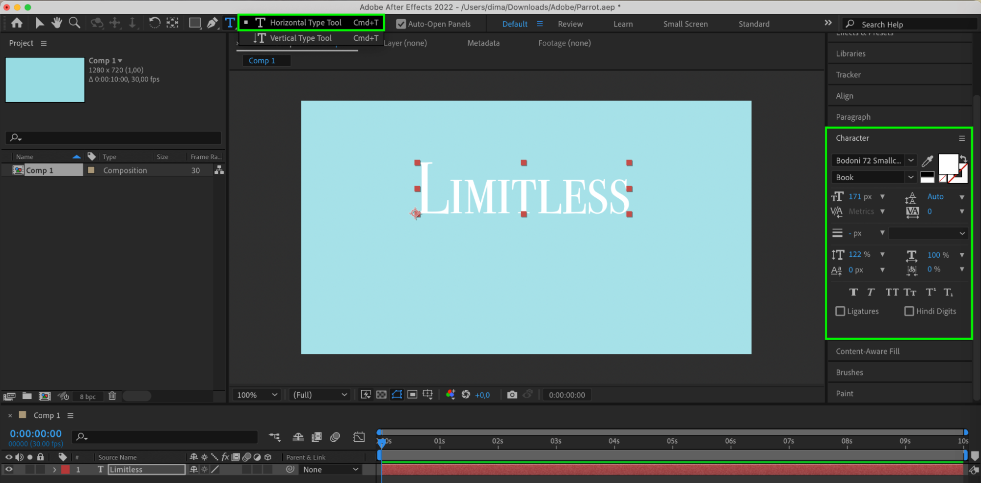
Task: Select the Zoom magnifier tool
Action: coord(74,23)
